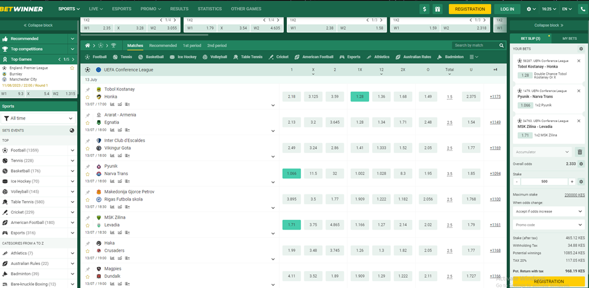The image size is (589, 288).
Task: Open the gift bonus icon
Action: tap(437, 9)
